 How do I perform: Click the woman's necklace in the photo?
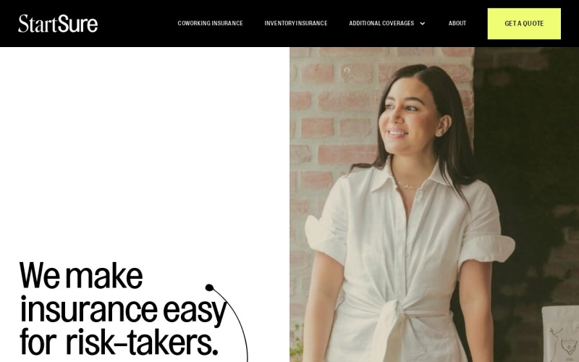click(407, 185)
